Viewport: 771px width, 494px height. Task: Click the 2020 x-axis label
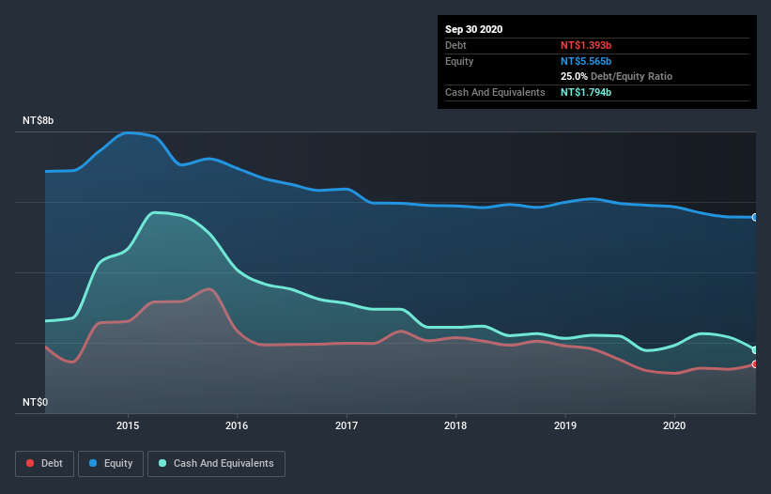click(674, 425)
